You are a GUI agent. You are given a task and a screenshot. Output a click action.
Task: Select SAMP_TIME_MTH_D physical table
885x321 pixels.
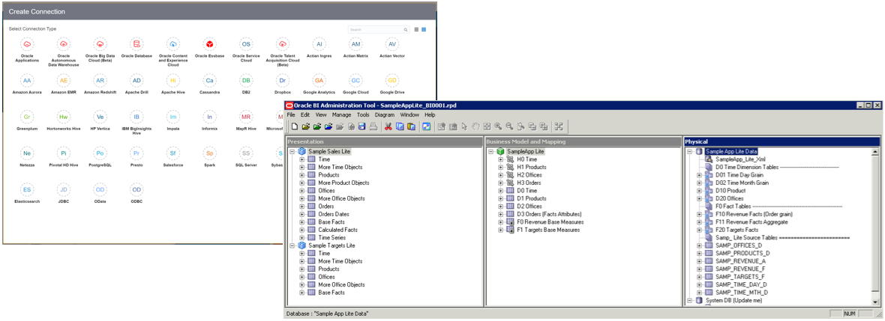pyautogui.click(x=741, y=293)
